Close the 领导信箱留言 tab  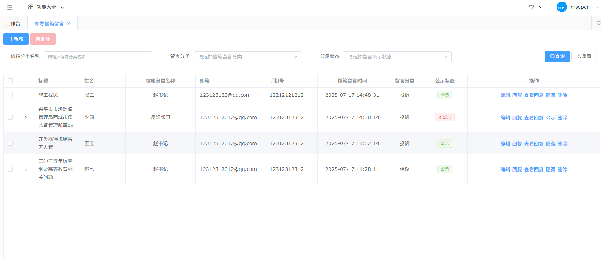click(x=69, y=23)
